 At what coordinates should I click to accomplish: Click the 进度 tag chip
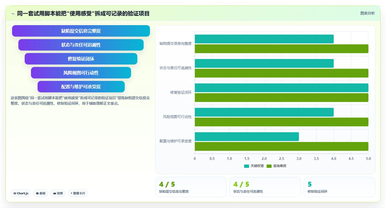(58, 193)
